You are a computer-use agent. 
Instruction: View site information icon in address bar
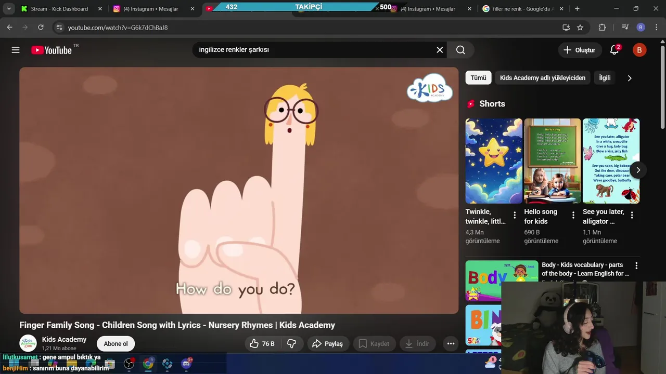[59, 27]
